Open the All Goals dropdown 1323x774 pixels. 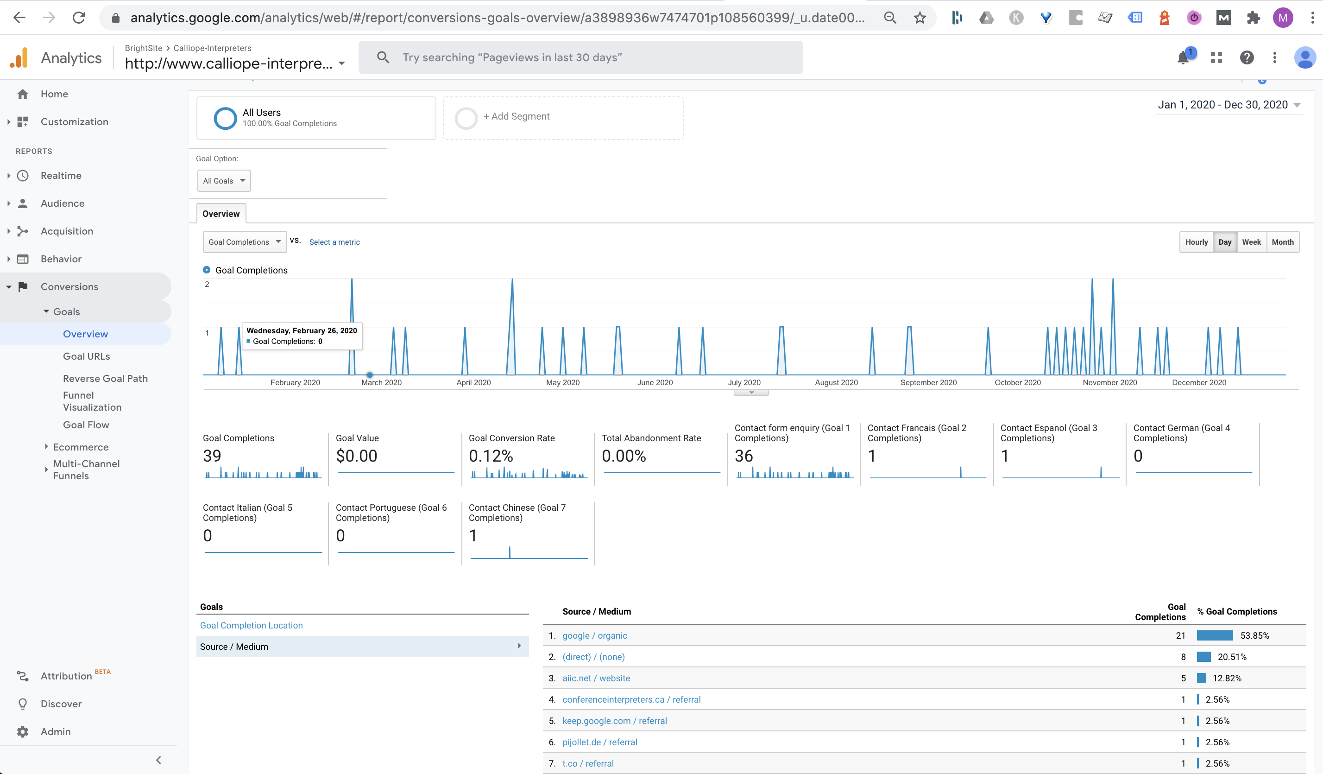[x=224, y=181]
